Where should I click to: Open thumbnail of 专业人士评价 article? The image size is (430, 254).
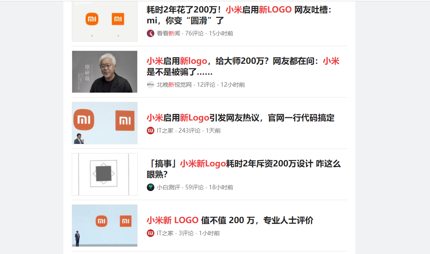pyautogui.click(x=105, y=226)
